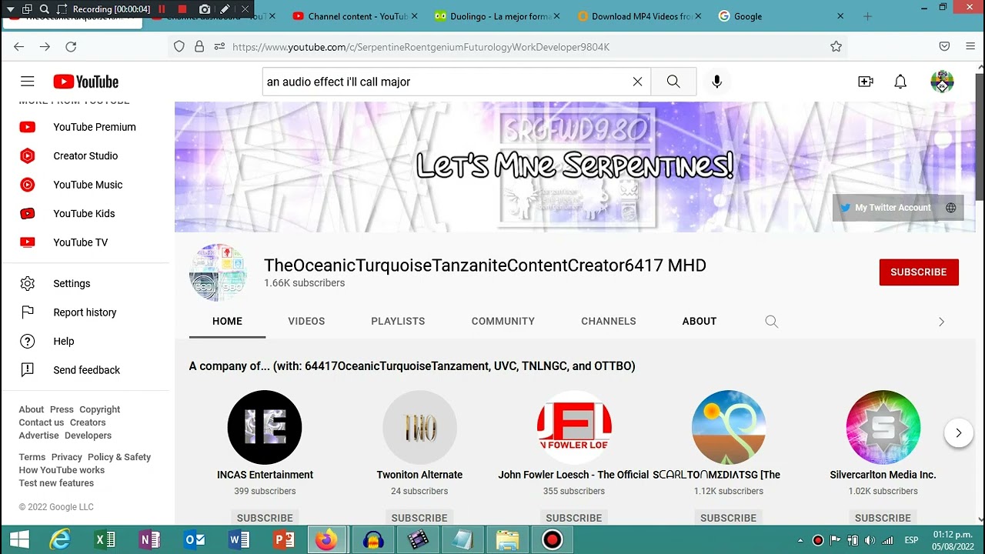Reload the page

point(71,47)
